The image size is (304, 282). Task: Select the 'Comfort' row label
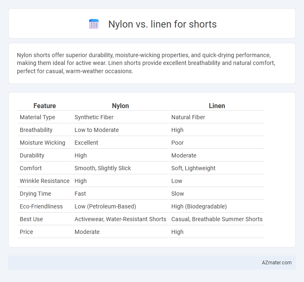(31, 168)
